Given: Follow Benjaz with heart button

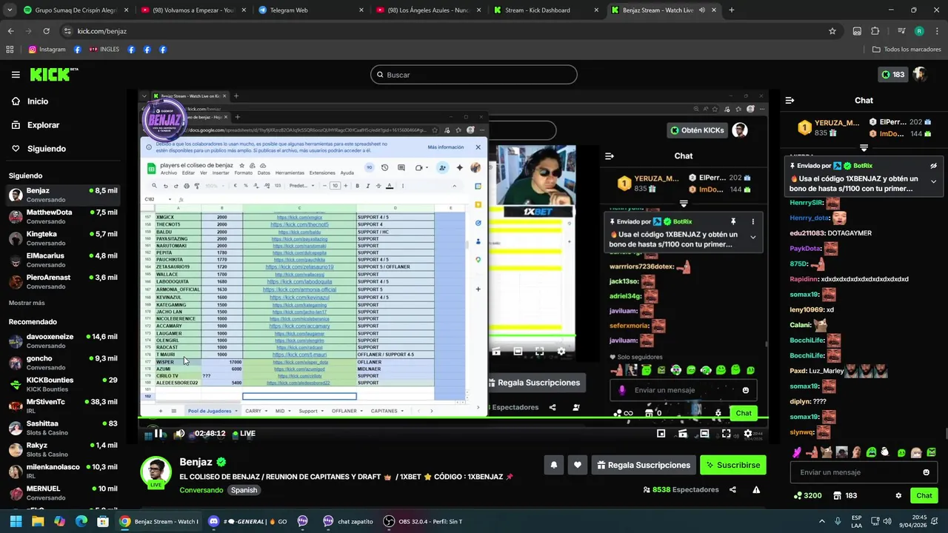Looking at the screenshot, I should point(578,465).
